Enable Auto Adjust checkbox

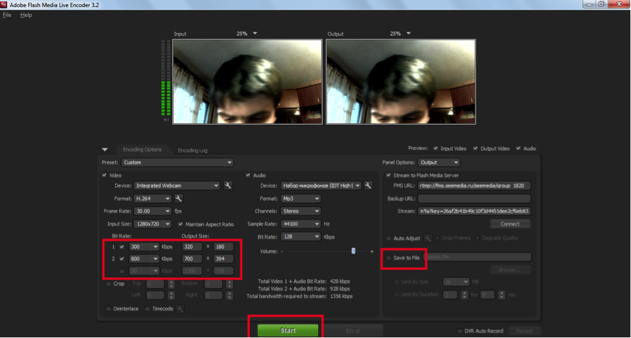(388, 239)
